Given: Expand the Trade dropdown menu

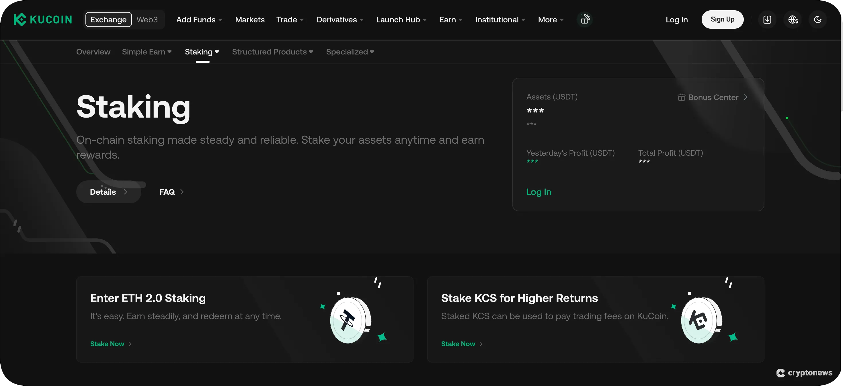Looking at the screenshot, I should (x=289, y=20).
